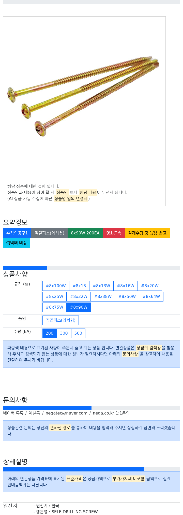
Task: Choose the #8x25W option
Action: tap(54, 297)
